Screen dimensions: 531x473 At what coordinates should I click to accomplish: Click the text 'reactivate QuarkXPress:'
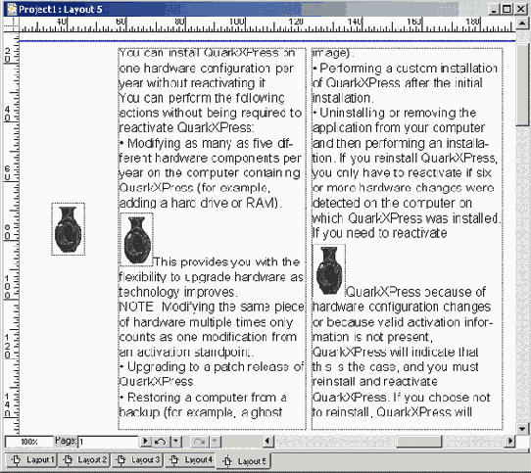tap(186, 128)
